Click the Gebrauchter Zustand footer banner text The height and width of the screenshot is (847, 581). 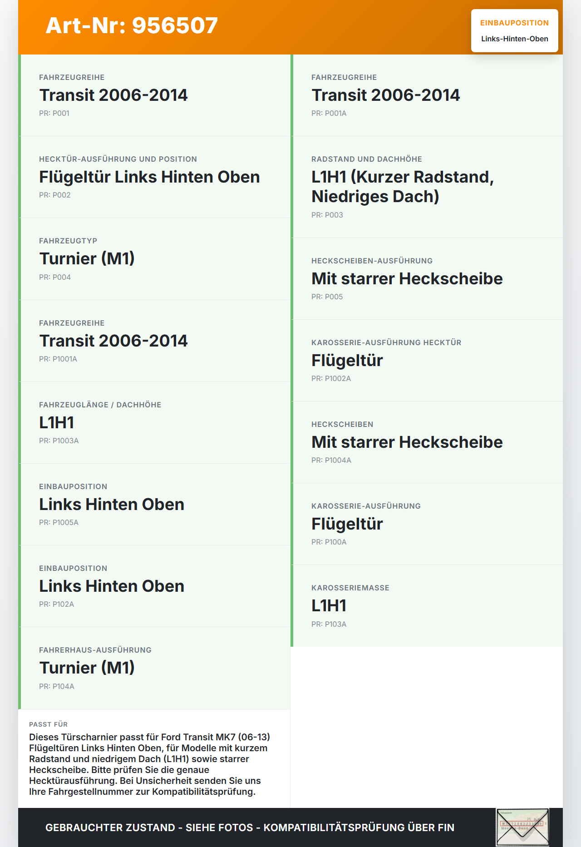coord(250,827)
